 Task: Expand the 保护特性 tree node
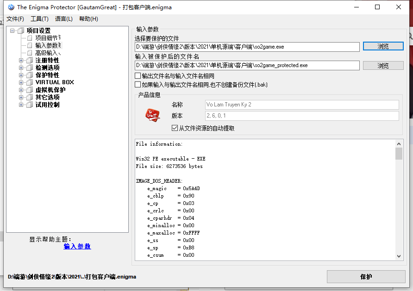pos(21,75)
